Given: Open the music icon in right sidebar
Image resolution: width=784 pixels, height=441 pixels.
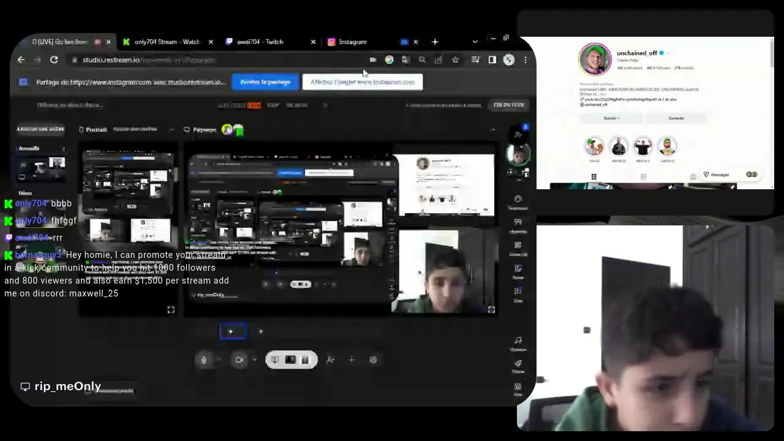Looking at the screenshot, I should click(518, 341).
